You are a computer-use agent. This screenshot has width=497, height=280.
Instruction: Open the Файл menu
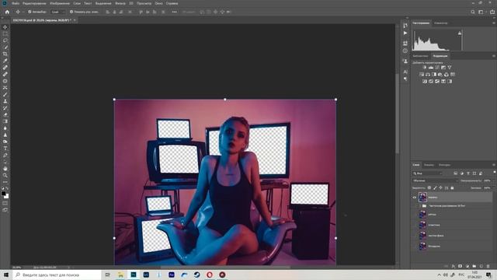16,3
